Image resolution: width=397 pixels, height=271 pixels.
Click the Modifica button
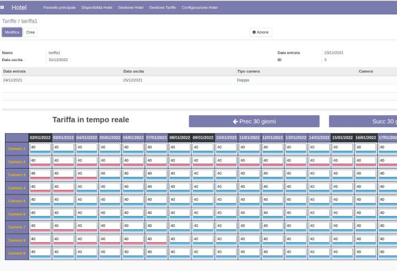click(12, 32)
